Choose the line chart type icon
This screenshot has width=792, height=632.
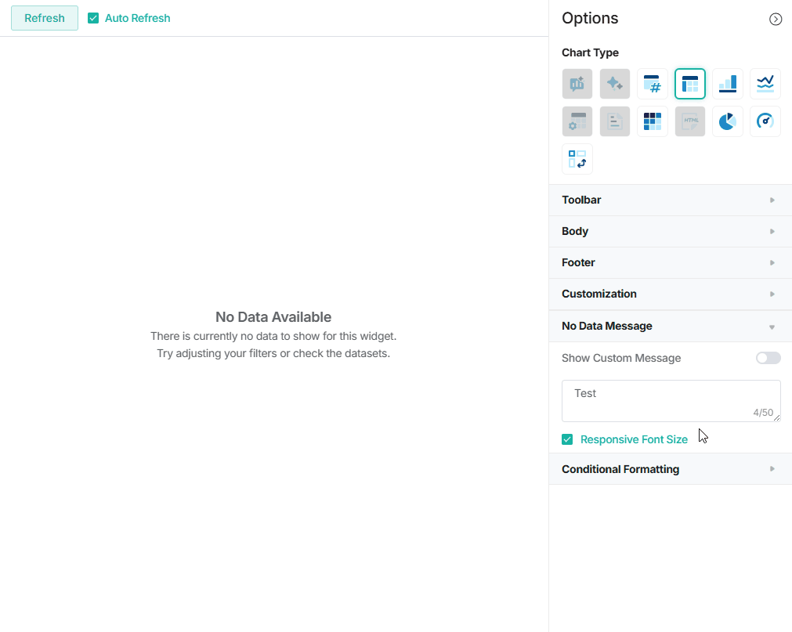click(x=765, y=84)
